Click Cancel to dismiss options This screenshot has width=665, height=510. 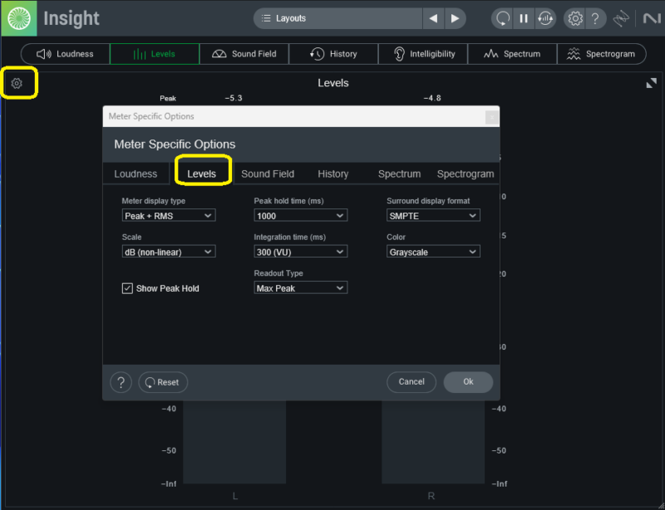(411, 382)
